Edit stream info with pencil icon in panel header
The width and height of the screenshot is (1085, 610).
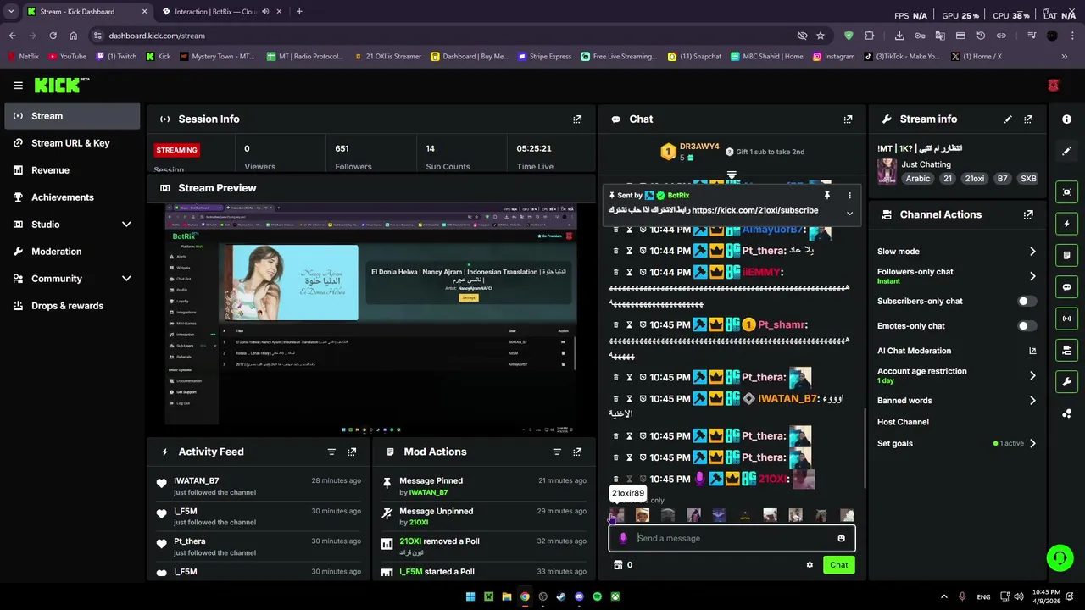[1008, 119]
